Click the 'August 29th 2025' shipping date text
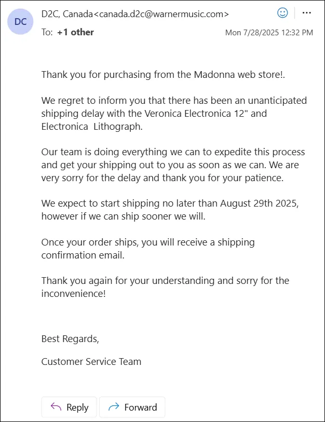Screen dimensions: 325x422 [259, 203]
